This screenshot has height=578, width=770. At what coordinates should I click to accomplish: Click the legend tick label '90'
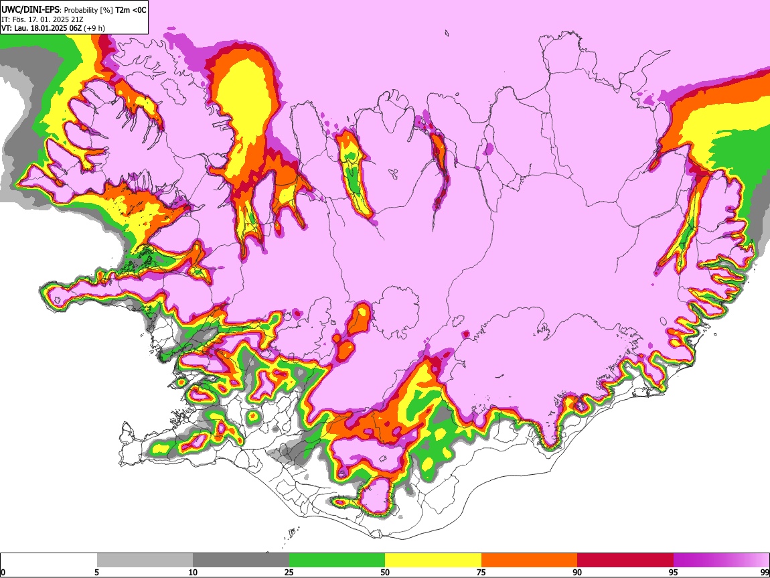[x=577, y=572]
